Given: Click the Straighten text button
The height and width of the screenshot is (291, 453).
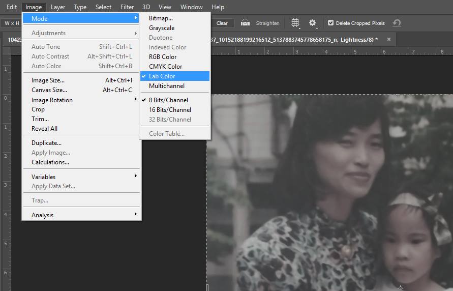Looking at the screenshot, I should [x=267, y=23].
